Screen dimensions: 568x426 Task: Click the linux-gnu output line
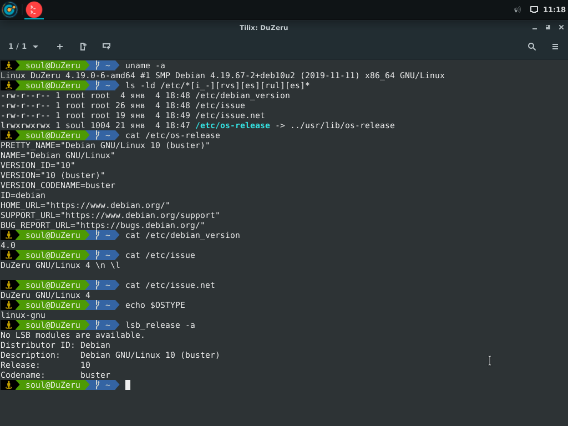pos(23,315)
